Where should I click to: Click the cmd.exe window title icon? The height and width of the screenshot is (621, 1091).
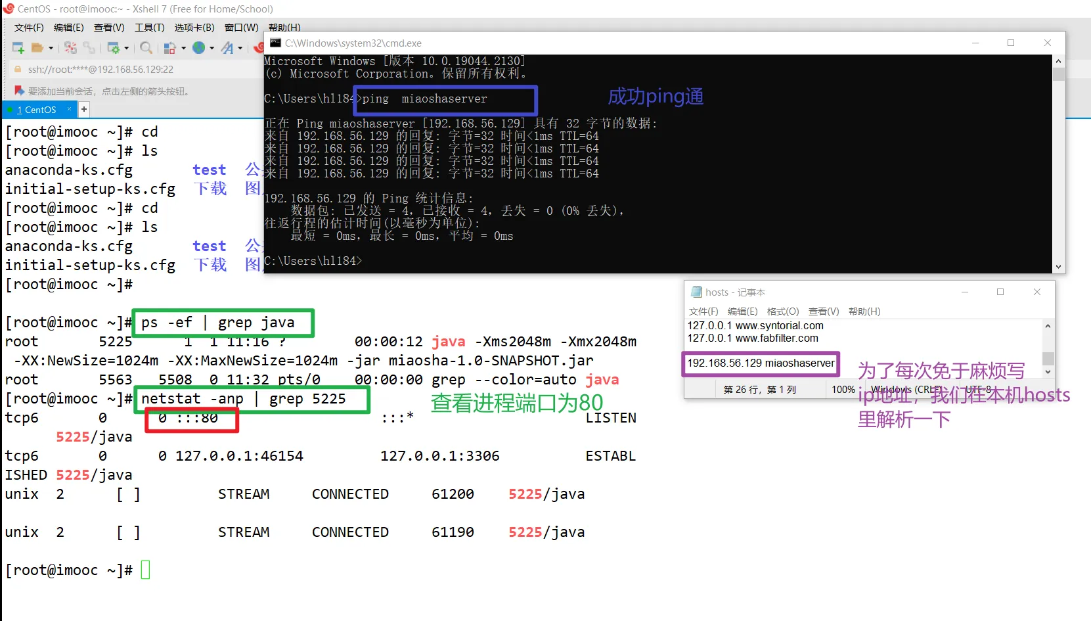coord(275,43)
